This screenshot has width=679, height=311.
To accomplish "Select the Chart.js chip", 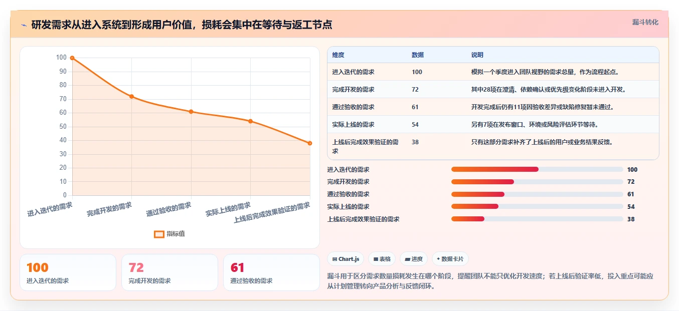I will 346,259.
